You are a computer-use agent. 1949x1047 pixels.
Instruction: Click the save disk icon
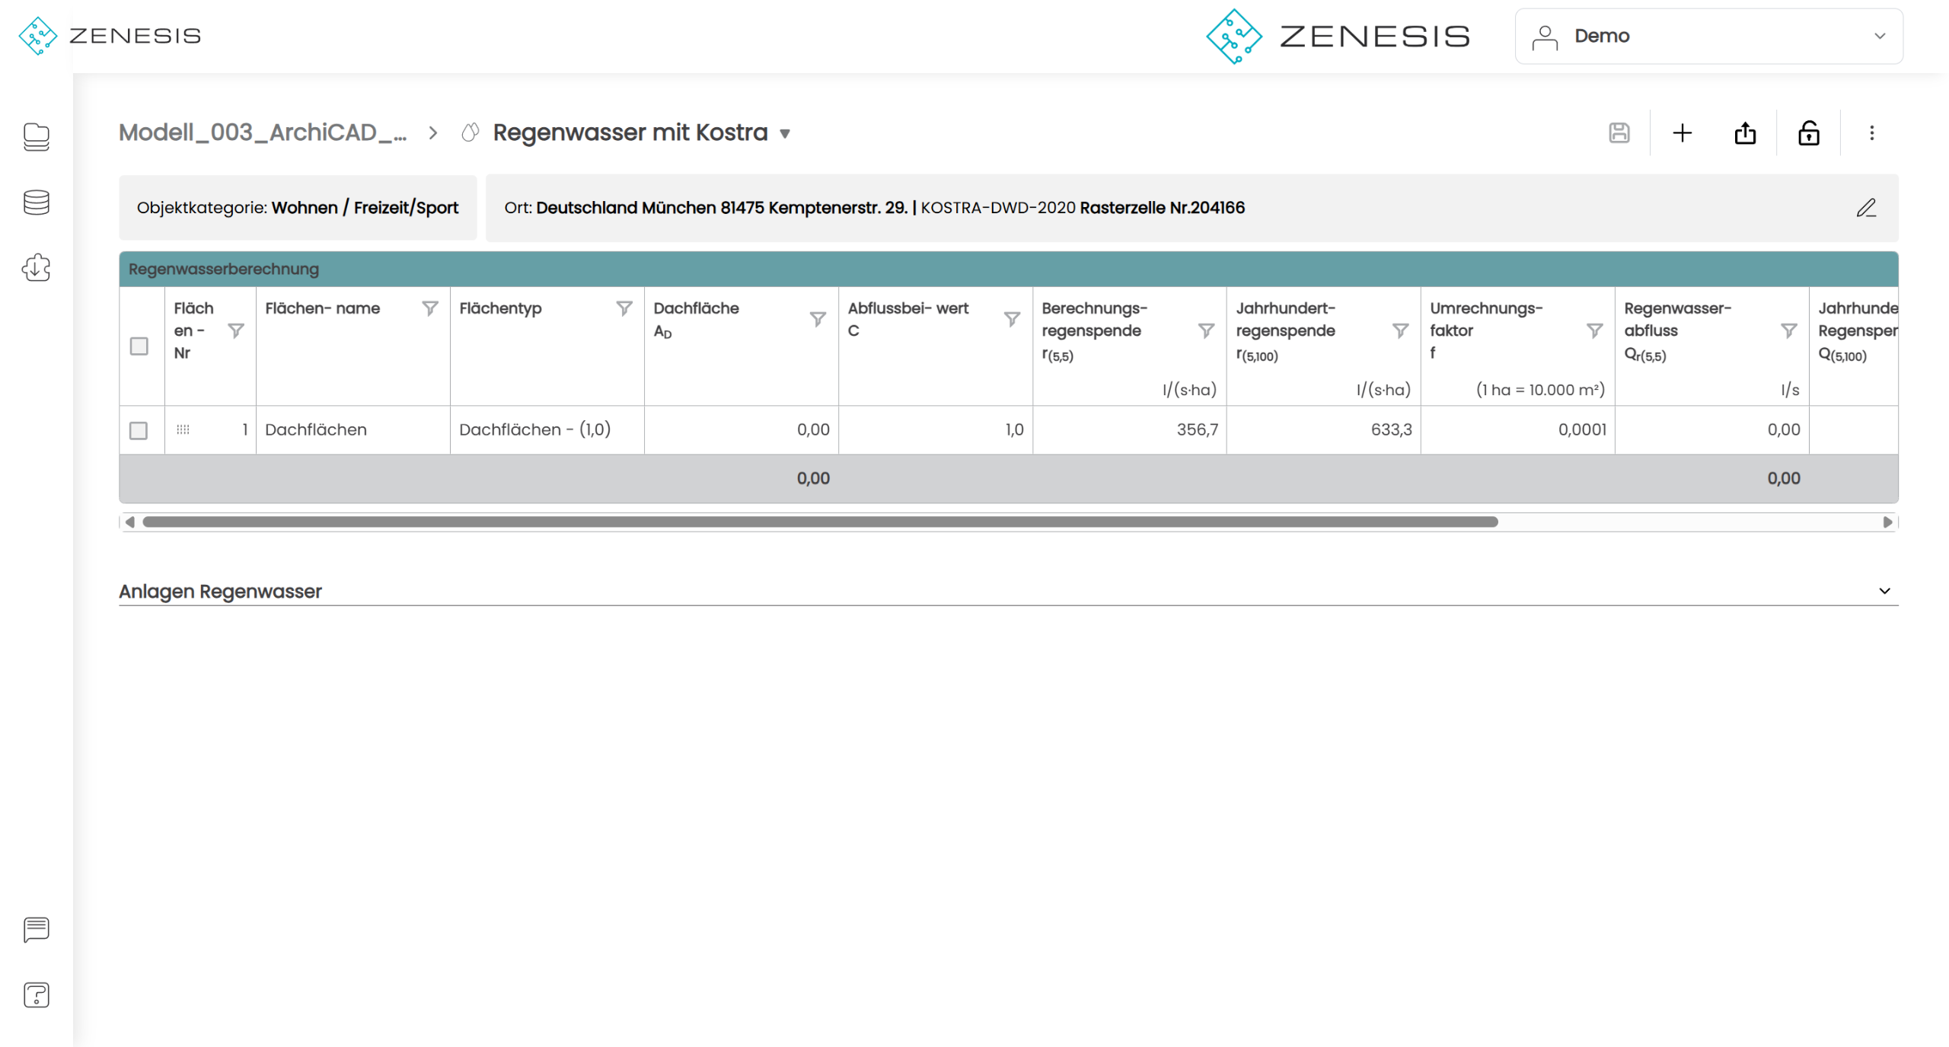1619,133
